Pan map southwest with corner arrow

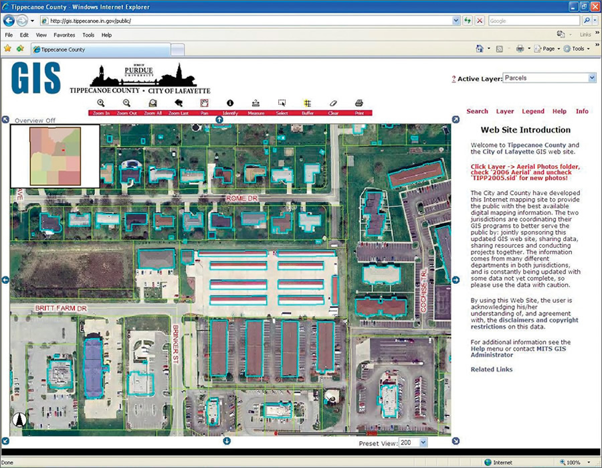pos(5,441)
